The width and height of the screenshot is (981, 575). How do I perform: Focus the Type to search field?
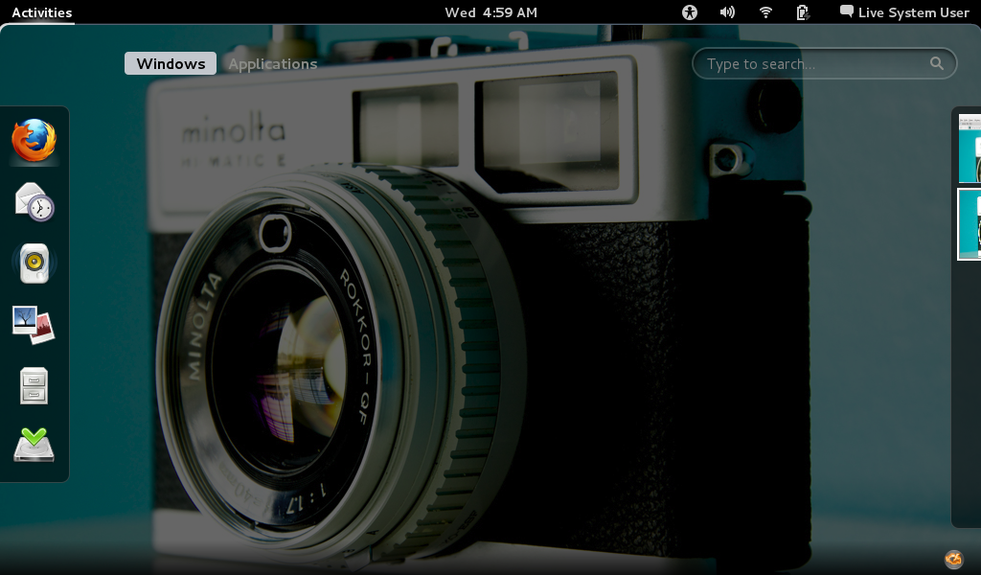tap(825, 64)
